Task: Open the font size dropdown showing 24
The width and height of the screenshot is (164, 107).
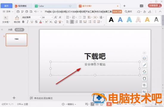Action: (52, 17)
